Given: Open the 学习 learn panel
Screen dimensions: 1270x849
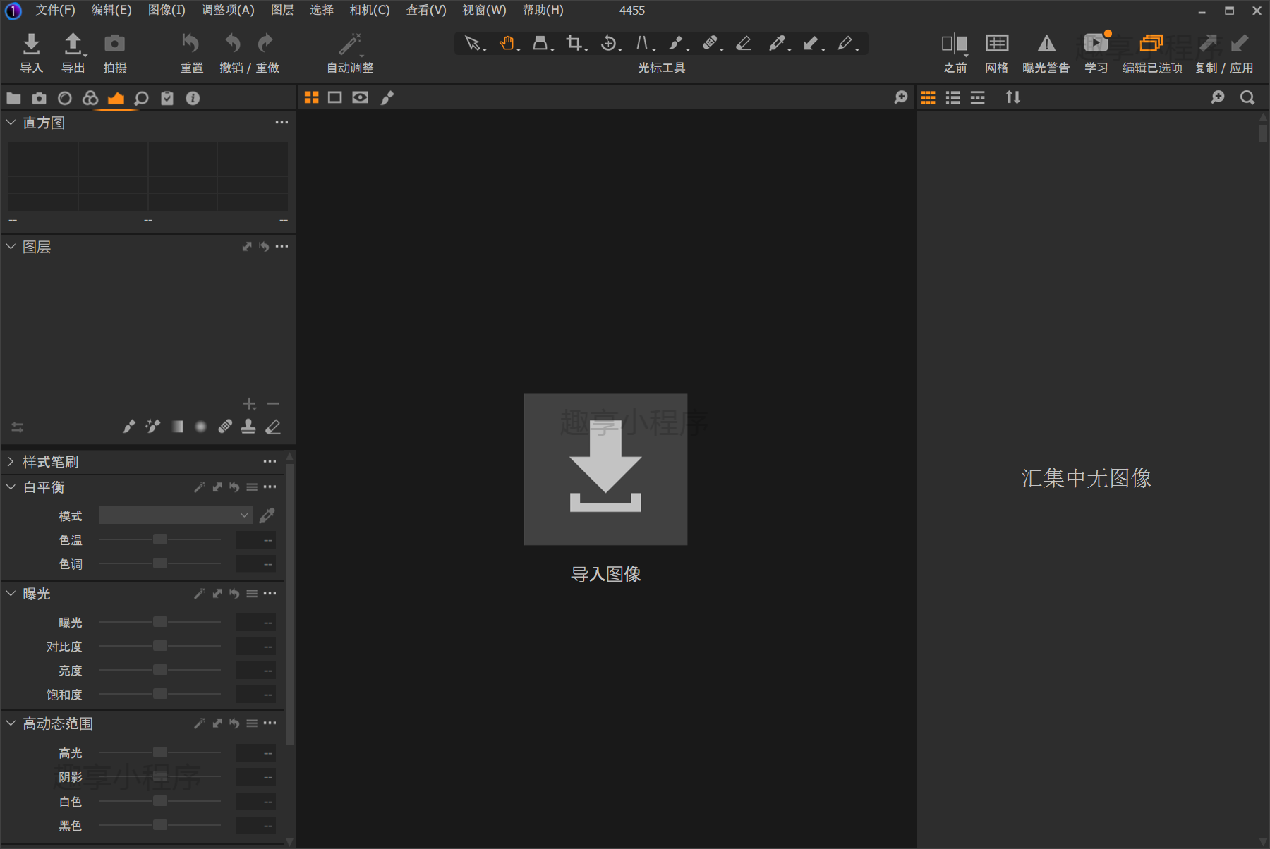Looking at the screenshot, I should click(1096, 44).
